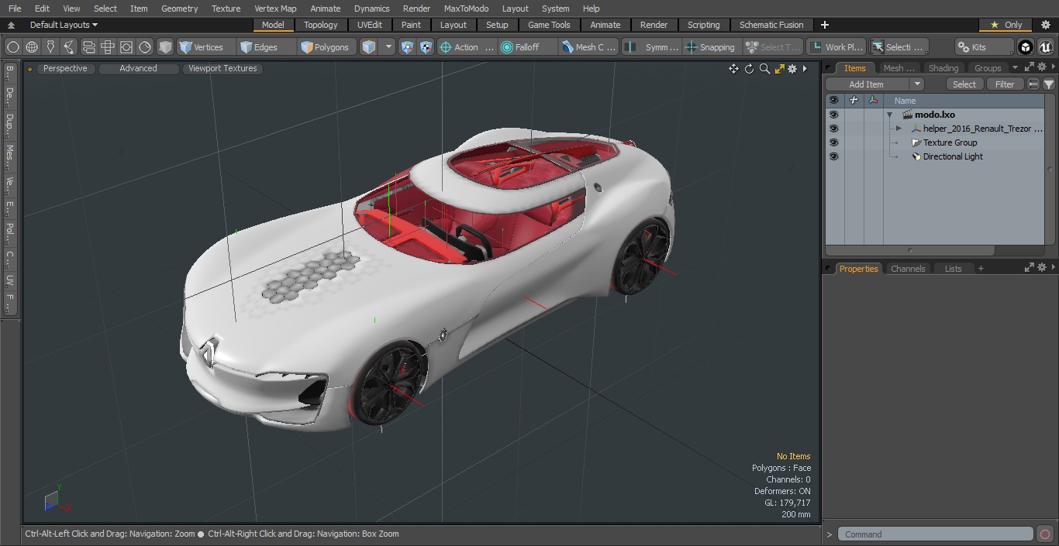Screen dimensions: 1059x546
Task: Open the Advanced shading style dropdown
Action: tap(138, 69)
